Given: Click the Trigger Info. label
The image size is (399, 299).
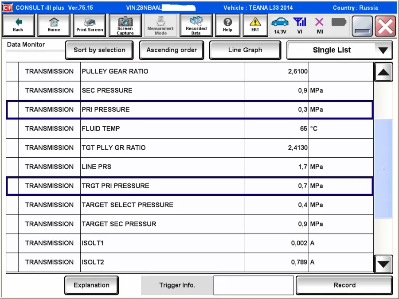Looking at the screenshot, I should click(x=177, y=285).
